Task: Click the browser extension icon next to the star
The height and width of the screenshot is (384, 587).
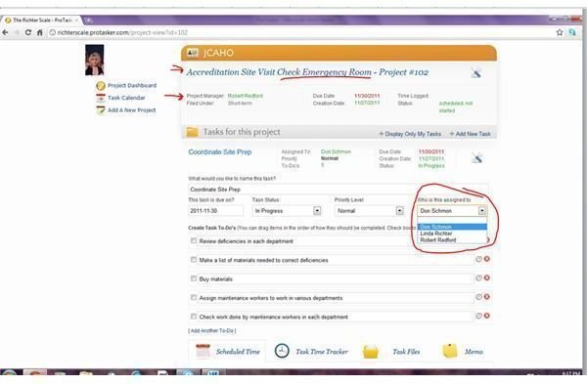Action: tap(572, 32)
